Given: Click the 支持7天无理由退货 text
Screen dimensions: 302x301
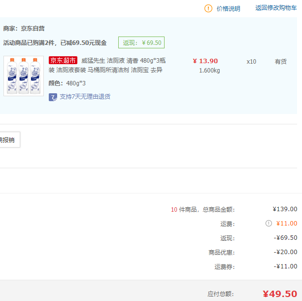Looking at the screenshot, I should point(85,97).
